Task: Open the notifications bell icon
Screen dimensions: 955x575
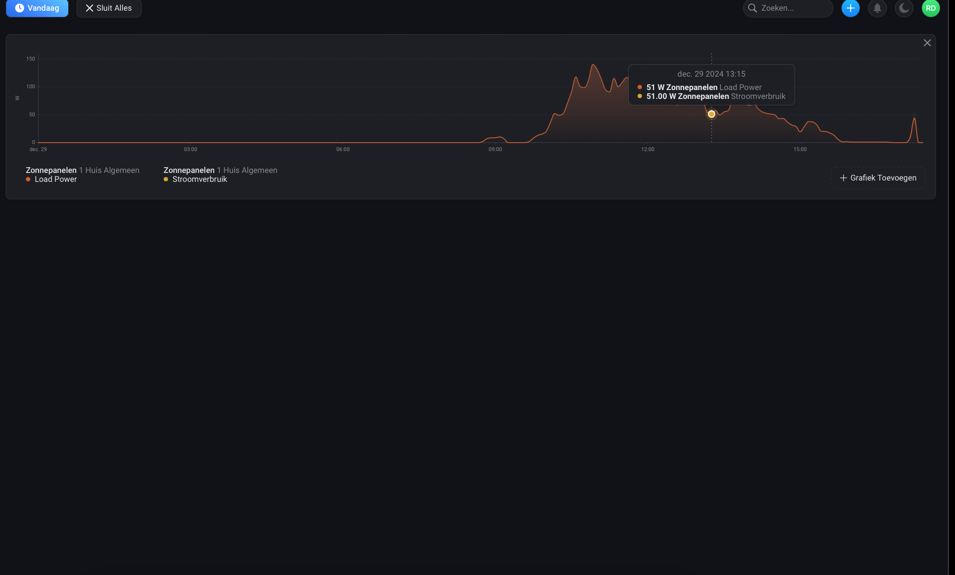Action: click(877, 8)
